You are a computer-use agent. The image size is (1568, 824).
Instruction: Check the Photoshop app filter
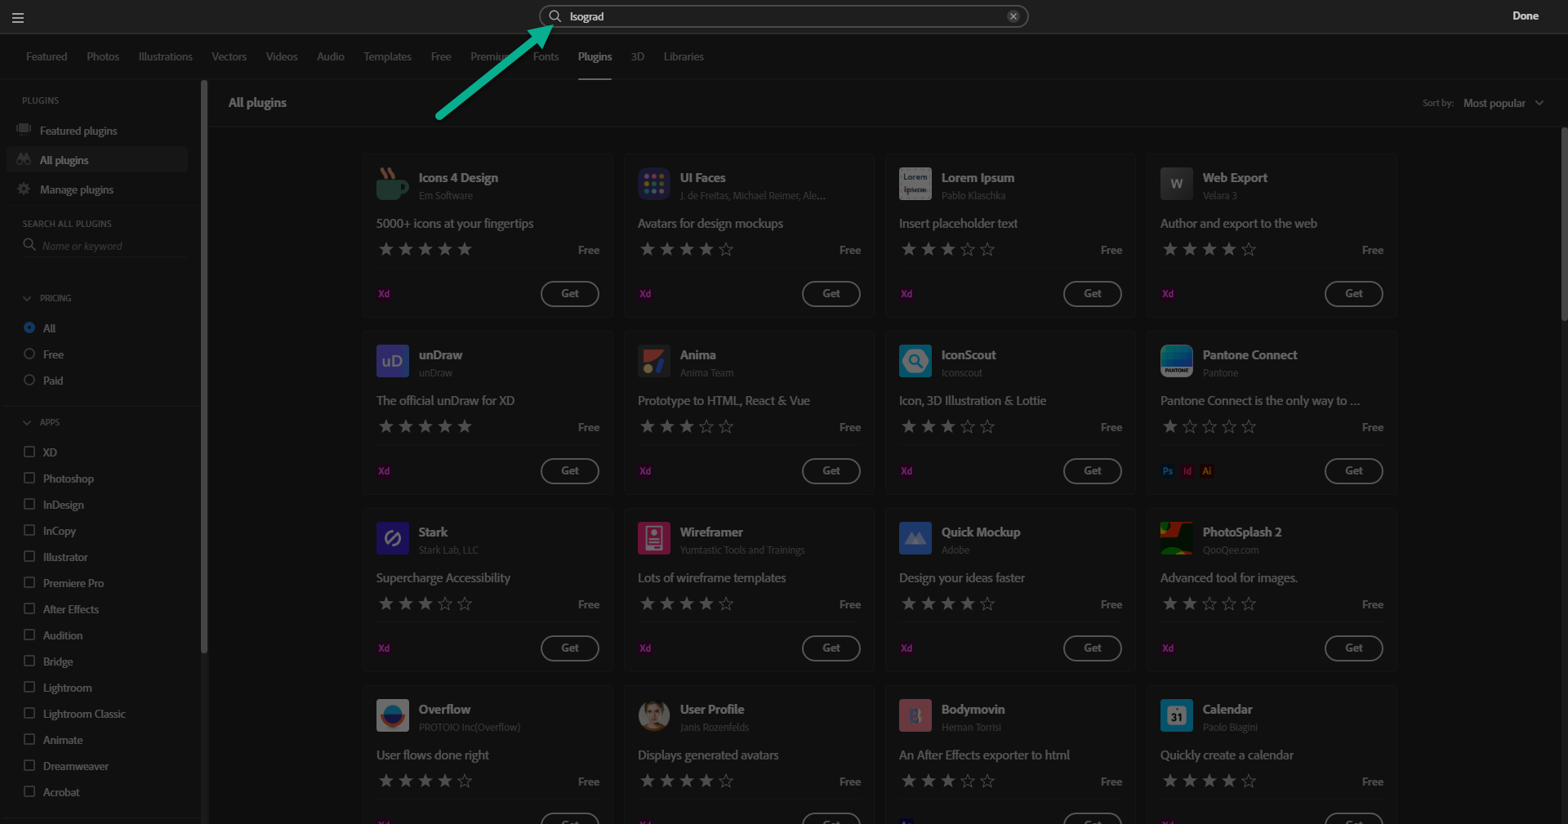(x=29, y=478)
